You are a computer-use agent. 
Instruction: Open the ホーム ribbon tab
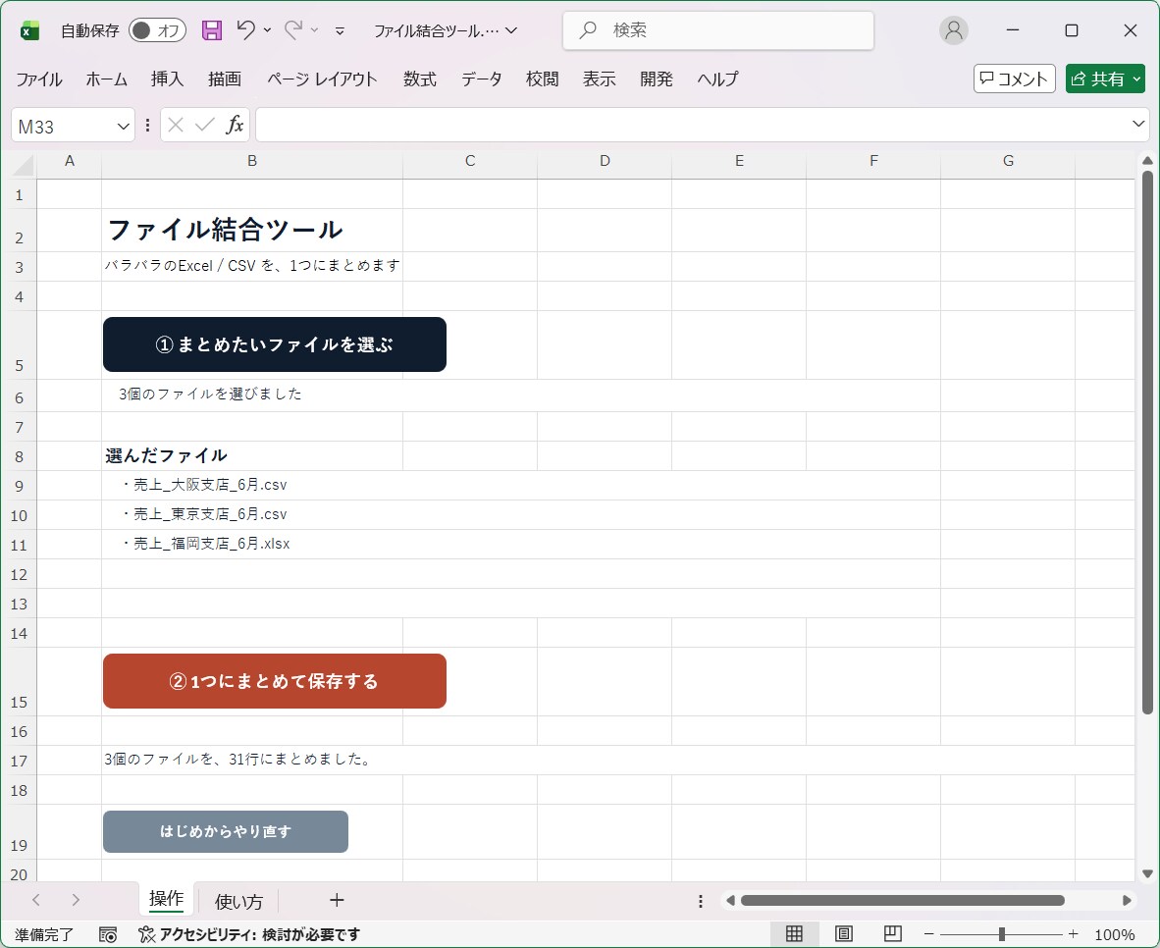coord(107,79)
